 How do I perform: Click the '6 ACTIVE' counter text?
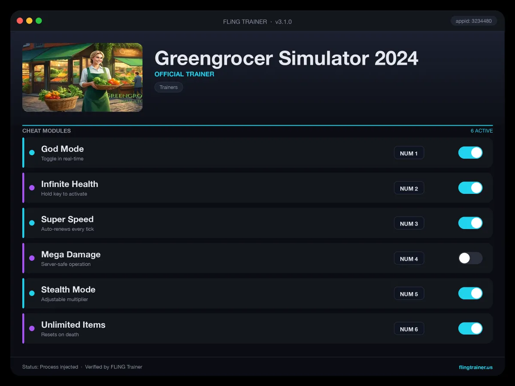482,131
